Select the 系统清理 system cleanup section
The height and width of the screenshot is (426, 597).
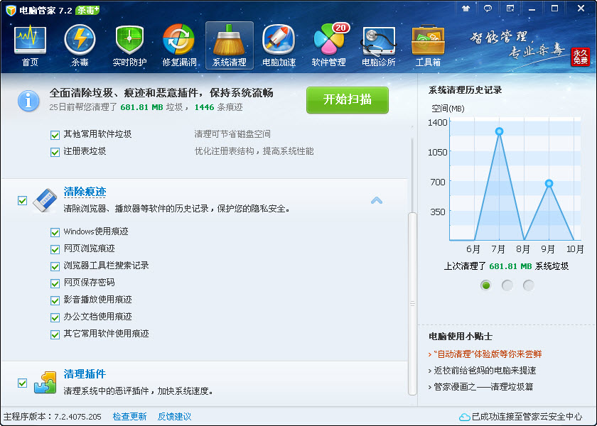[229, 45]
